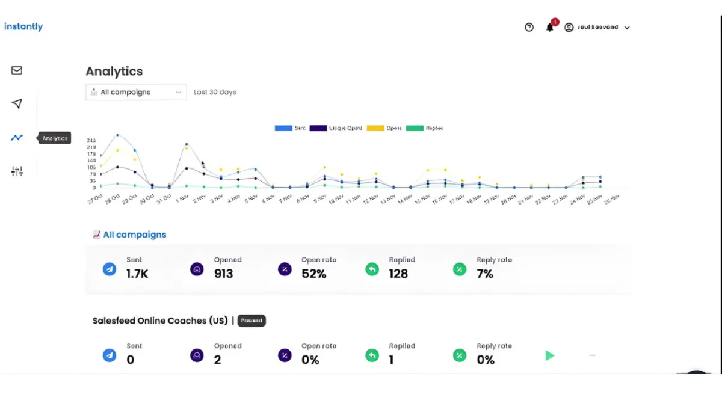Toggle the Opens series in chart legend

pos(385,128)
